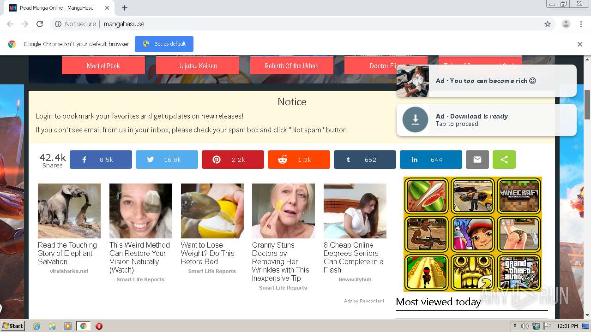
Task: Open Rebirth Of the Urban button
Action: 292,65
